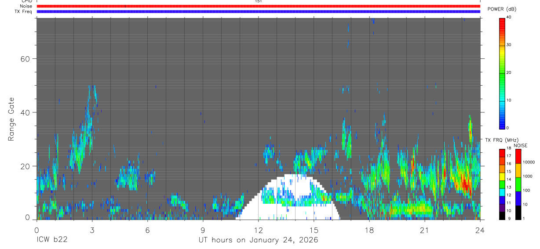Click the NOISE colorbar
Viewport: 540px width, 249px height.
[518, 184]
